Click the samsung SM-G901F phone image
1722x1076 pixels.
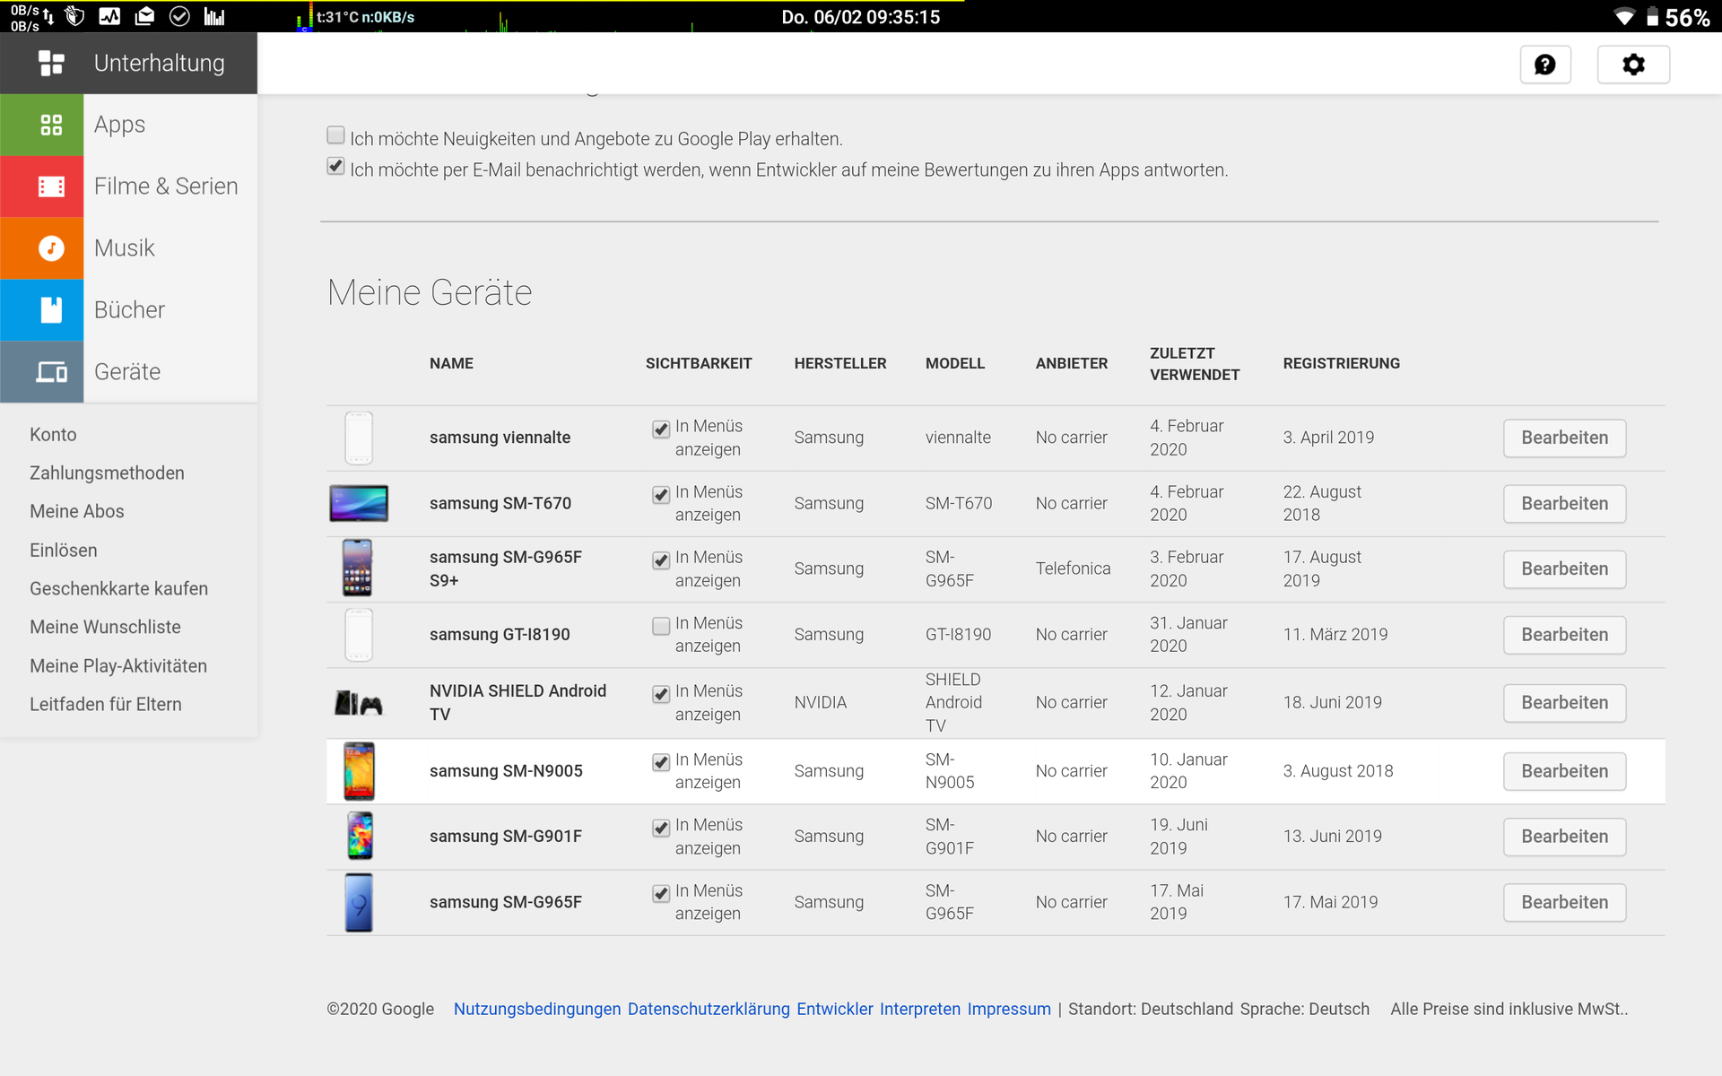(360, 836)
